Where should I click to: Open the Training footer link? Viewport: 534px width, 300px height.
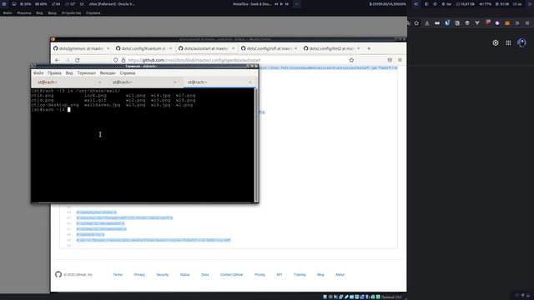click(x=300, y=274)
